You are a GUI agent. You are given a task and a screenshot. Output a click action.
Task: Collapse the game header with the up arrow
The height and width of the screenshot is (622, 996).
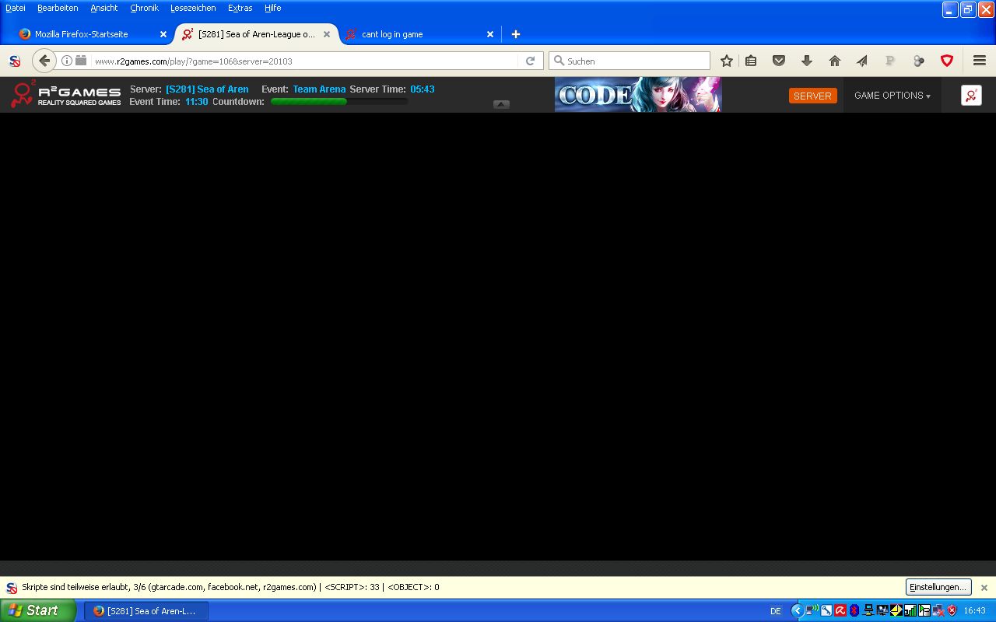(x=501, y=104)
